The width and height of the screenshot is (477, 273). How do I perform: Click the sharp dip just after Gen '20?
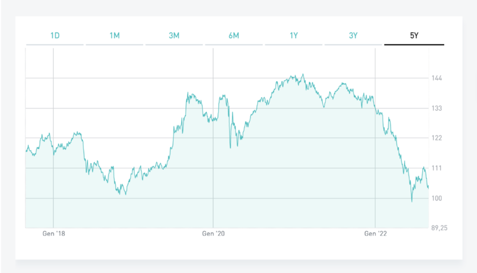pyautogui.click(x=230, y=147)
